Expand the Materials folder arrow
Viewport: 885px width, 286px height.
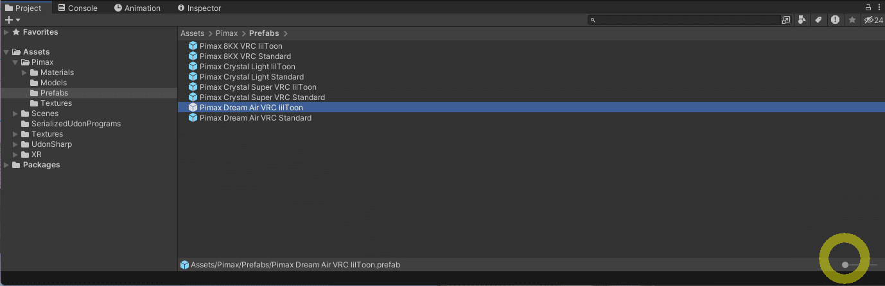(24, 72)
